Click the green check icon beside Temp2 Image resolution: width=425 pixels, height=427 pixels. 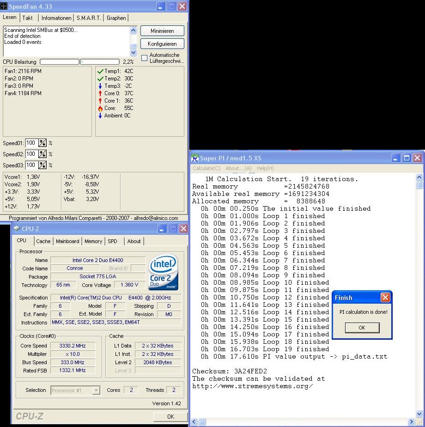100,79
